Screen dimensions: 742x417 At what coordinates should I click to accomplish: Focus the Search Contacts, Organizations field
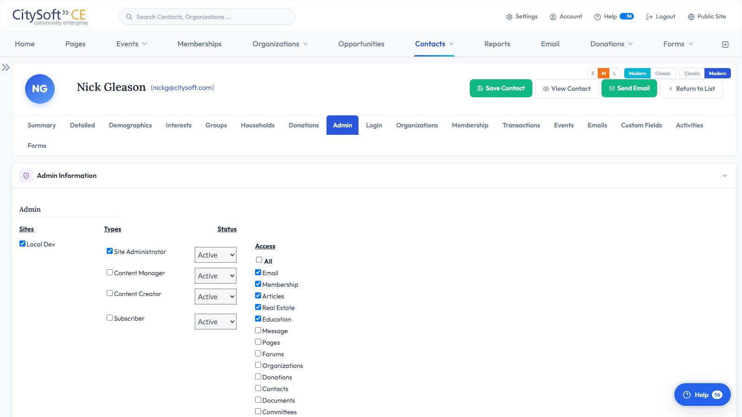[207, 17]
